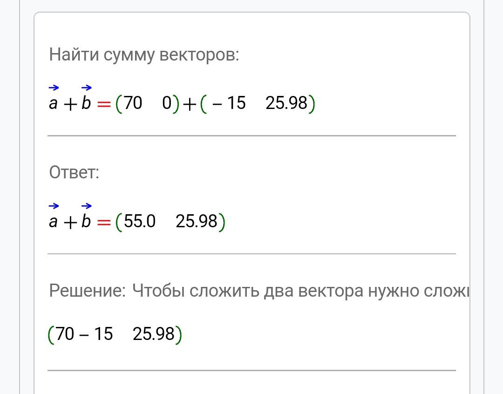Select the value 0 in the first vector
Screen dimensions: 503x394
[x=167, y=103]
